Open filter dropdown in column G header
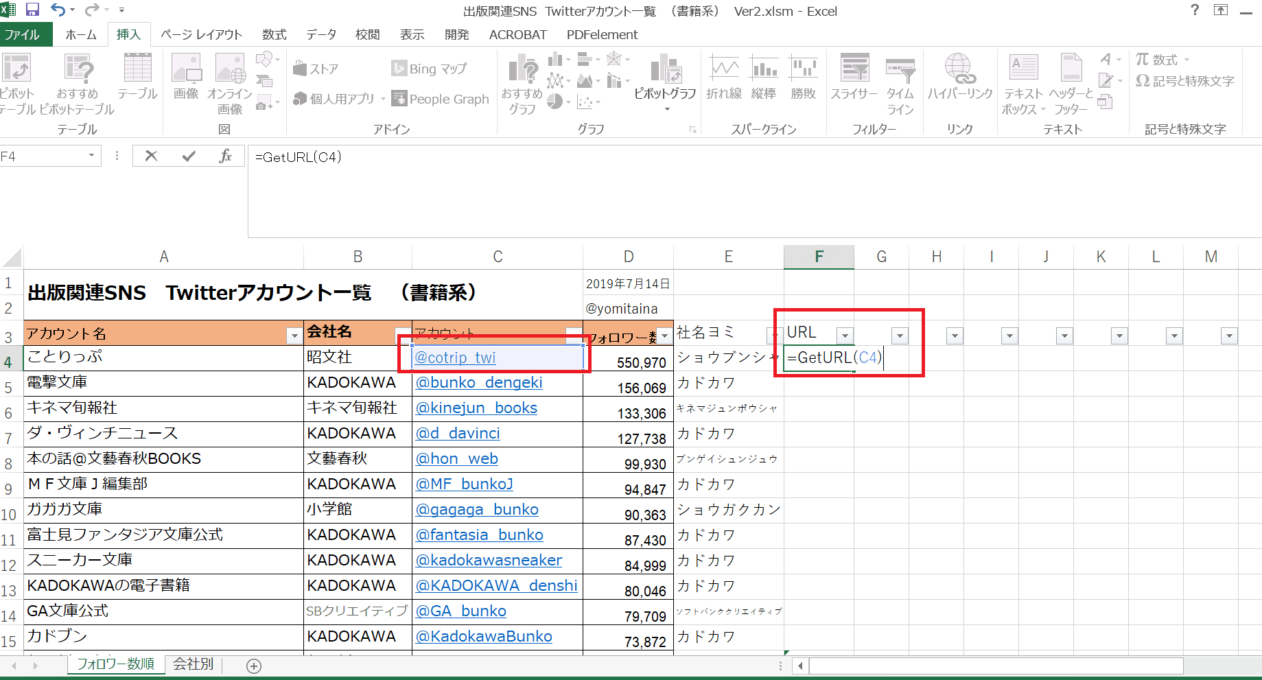1262x680 pixels. tap(900, 336)
